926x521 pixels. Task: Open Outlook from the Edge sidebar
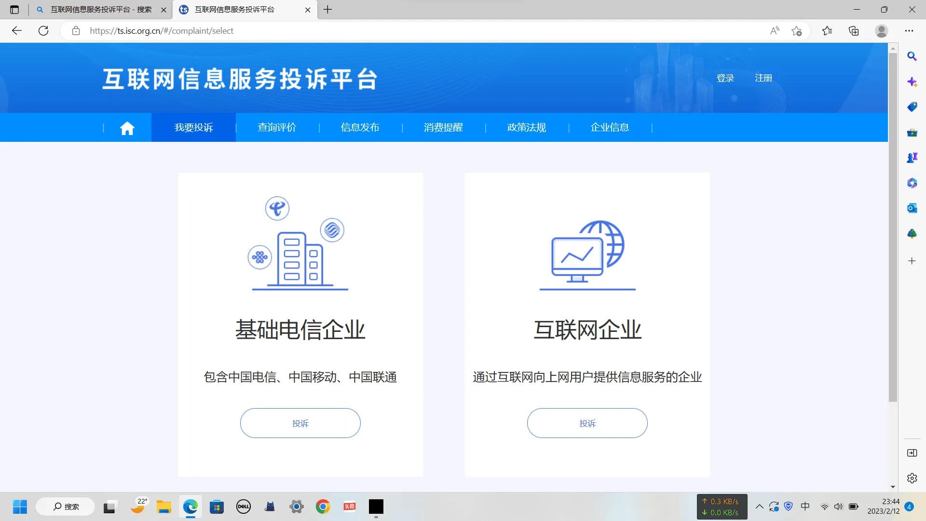click(x=912, y=208)
